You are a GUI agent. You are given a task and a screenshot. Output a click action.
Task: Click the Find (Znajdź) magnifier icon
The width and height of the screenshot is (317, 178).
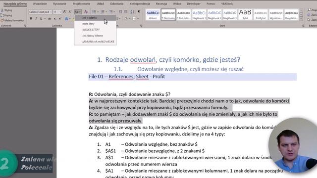(309, 10)
